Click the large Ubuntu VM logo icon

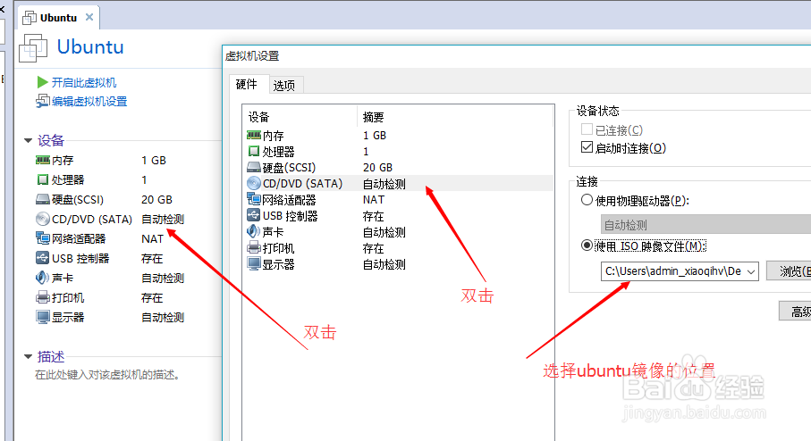click(33, 48)
